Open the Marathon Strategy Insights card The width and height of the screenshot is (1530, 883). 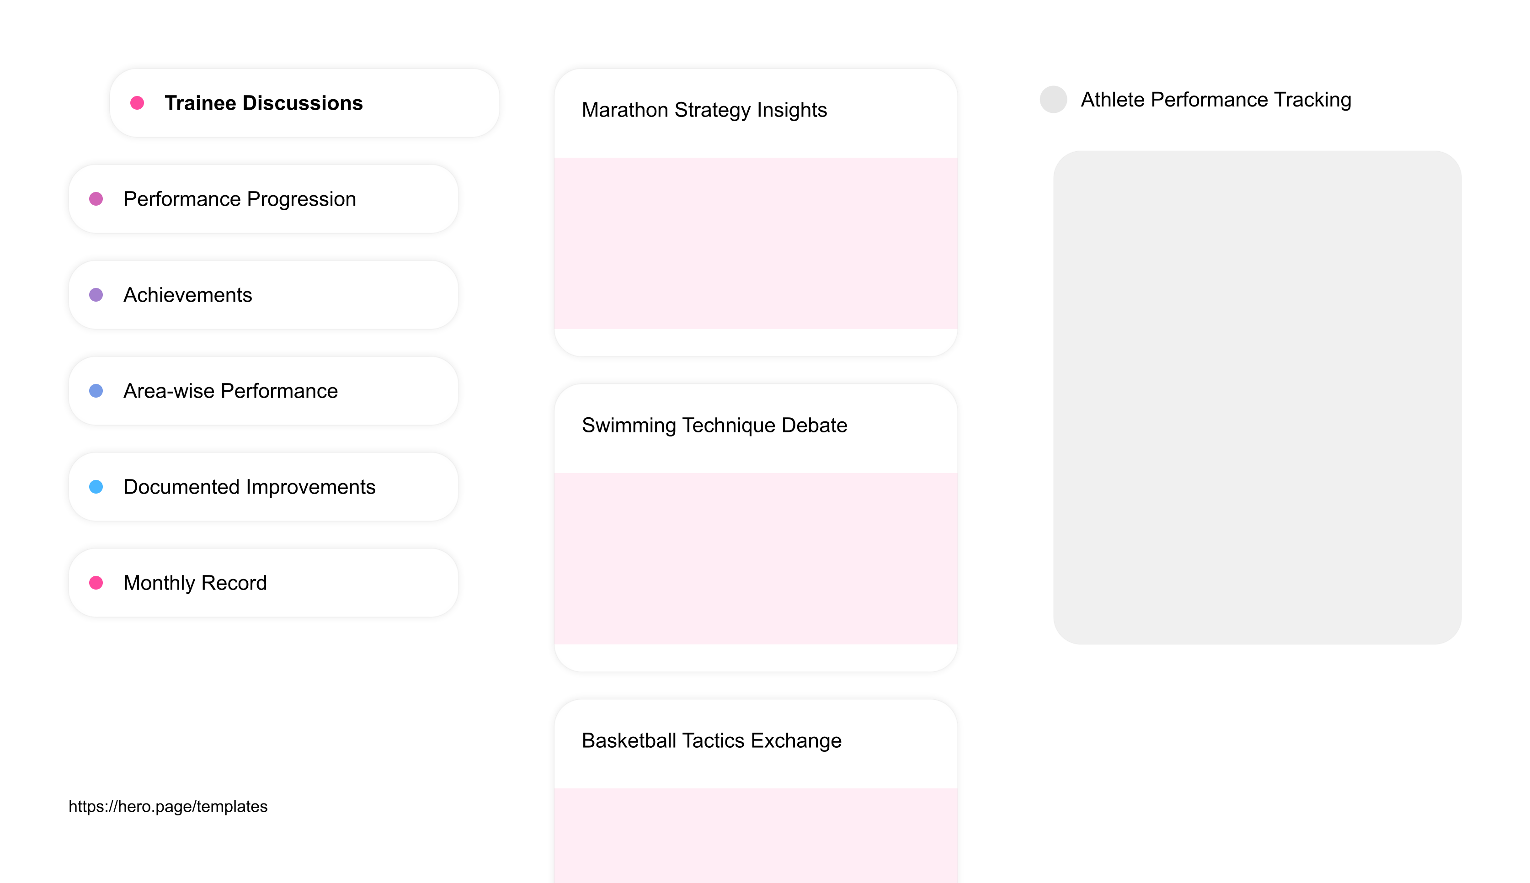tap(705, 110)
